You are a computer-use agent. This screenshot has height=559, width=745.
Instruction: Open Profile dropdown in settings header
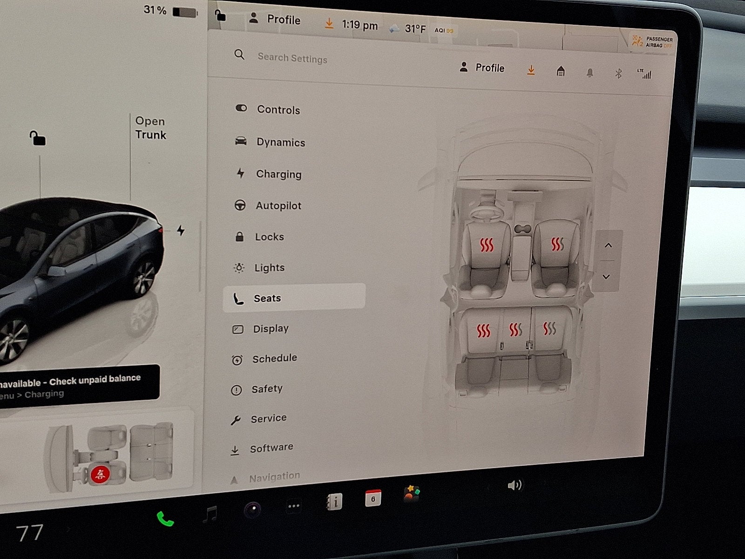(482, 68)
